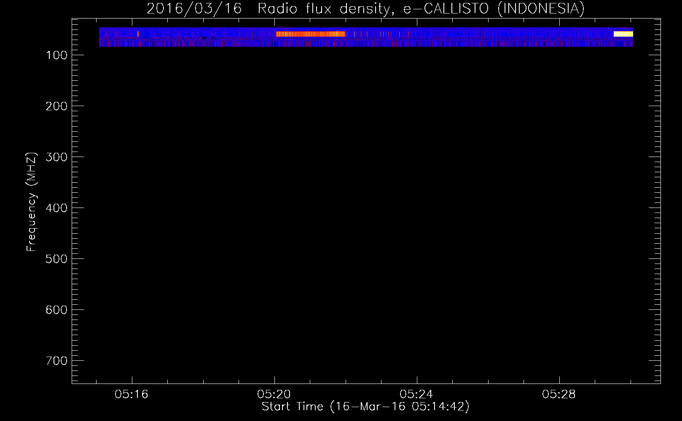Click the bright yellow patch ending the spectrogram
Viewport: 682px width, 421px height.
pos(623,34)
